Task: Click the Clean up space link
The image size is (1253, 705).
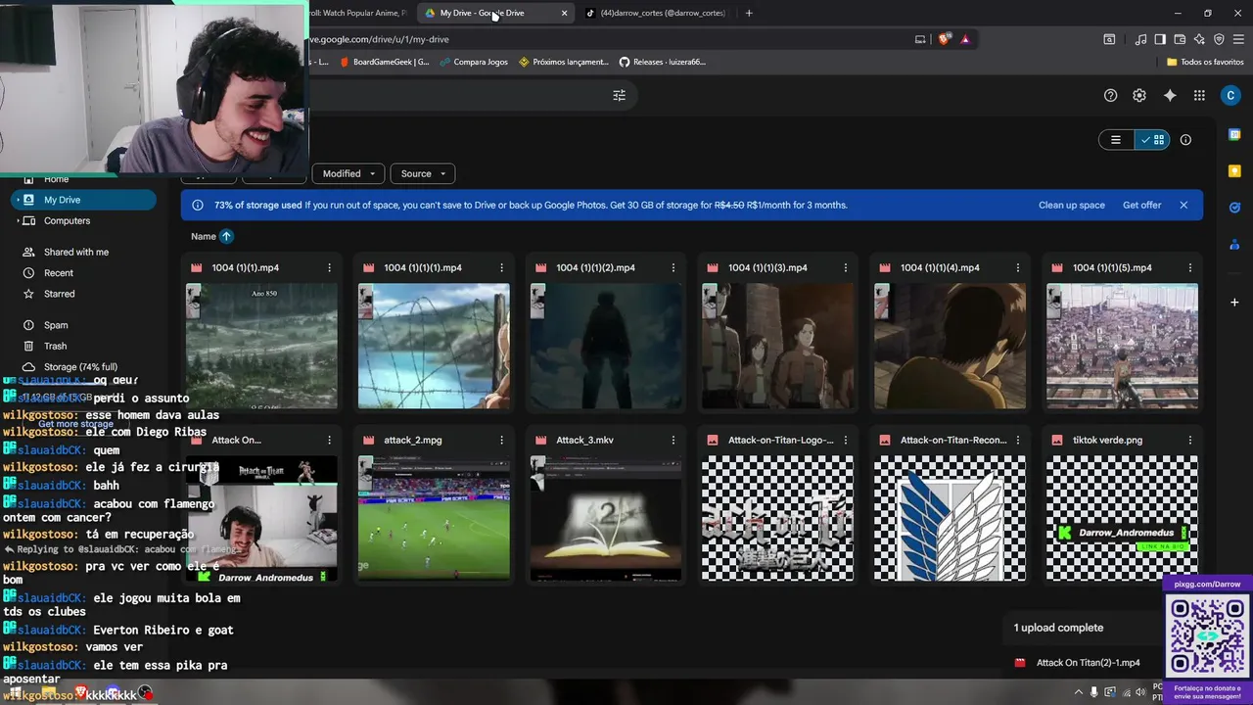Action: (1072, 205)
